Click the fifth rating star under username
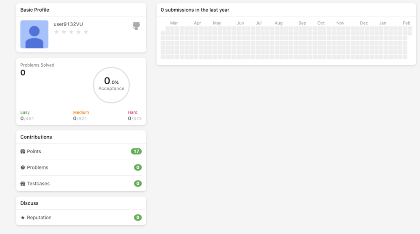 [x=86, y=32]
